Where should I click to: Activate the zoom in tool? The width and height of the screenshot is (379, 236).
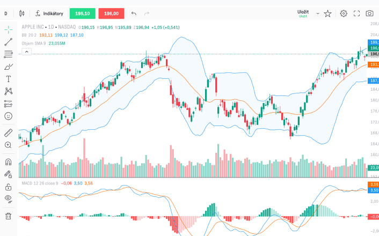pos(9,145)
